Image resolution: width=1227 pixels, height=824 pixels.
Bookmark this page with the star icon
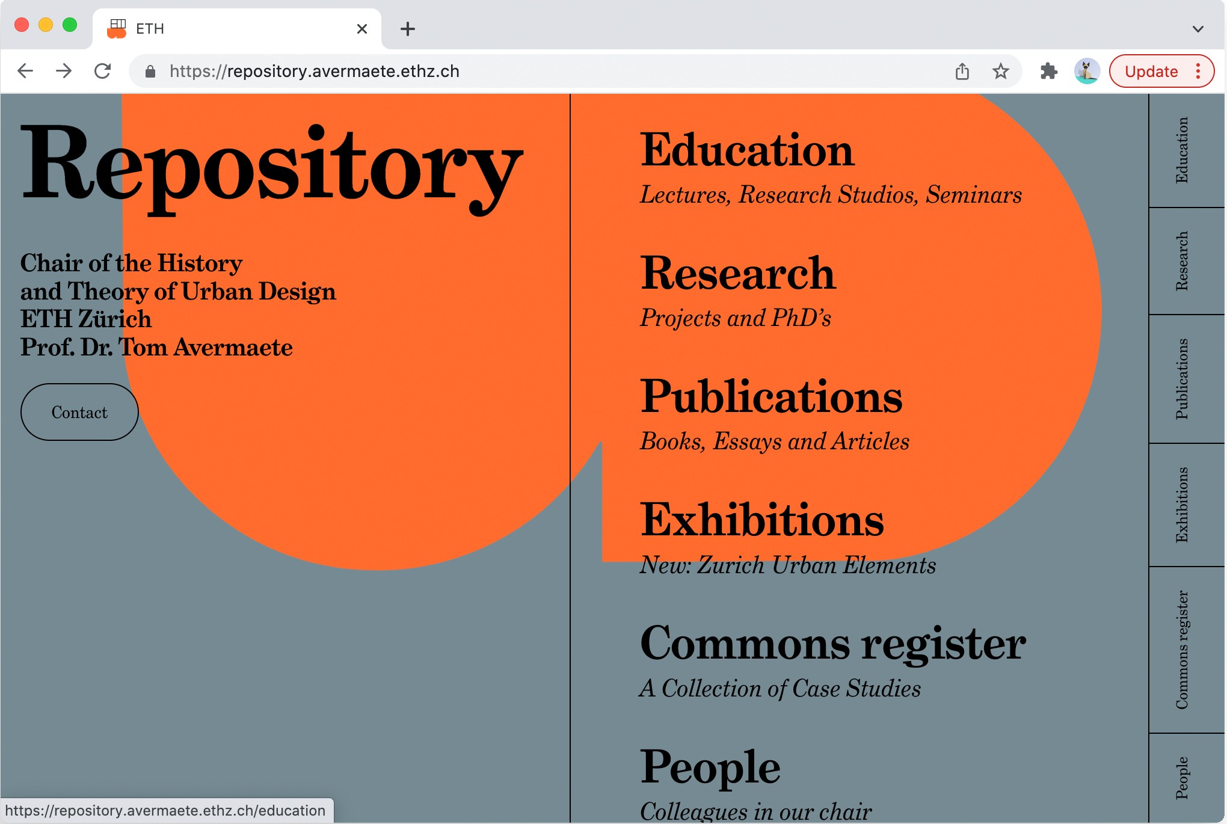[x=1000, y=72]
